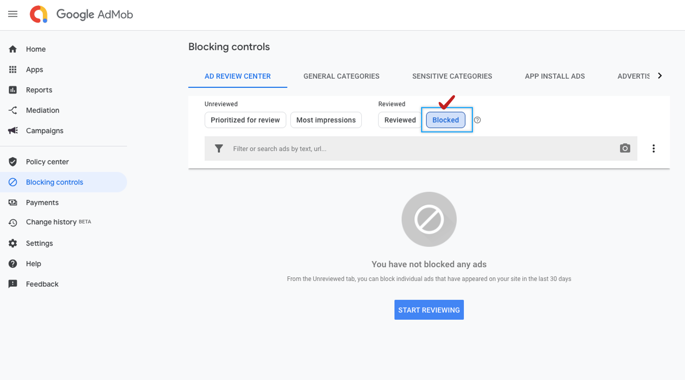Screen dimensions: 685x380
Task: Click help icon next to Blocked
Action: pyautogui.click(x=477, y=120)
